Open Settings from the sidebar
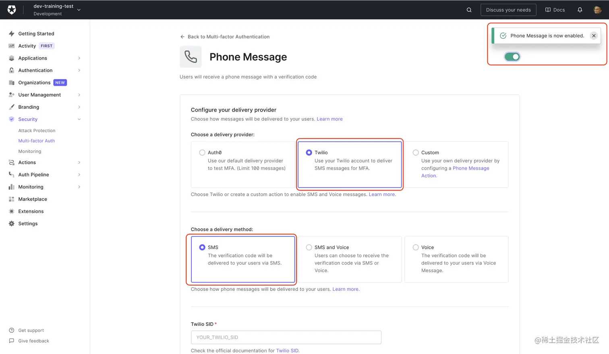Image resolution: width=609 pixels, height=354 pixels. pyautogui.click(x=28, y=224)
